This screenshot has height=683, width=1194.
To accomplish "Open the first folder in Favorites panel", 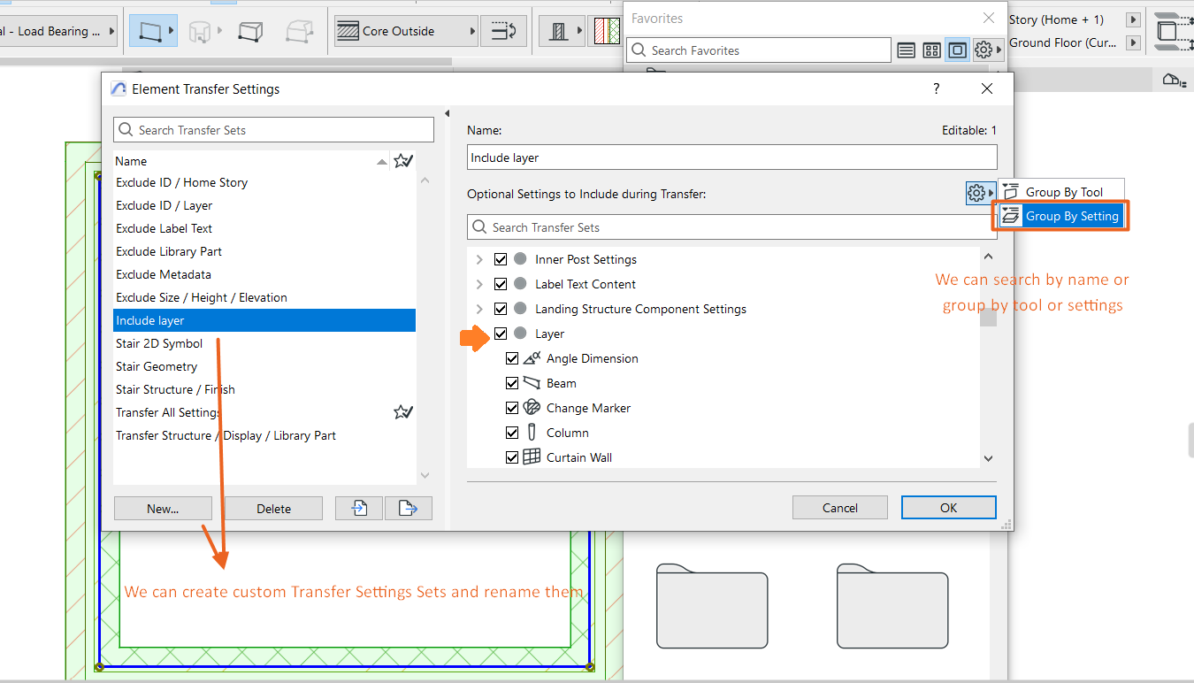I will [712, 604].
